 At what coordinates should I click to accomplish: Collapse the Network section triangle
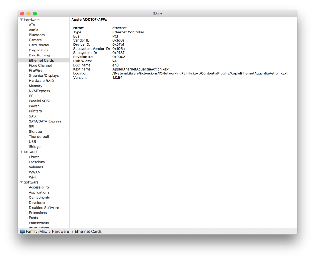pyautogui.click(x=21, y=152)
